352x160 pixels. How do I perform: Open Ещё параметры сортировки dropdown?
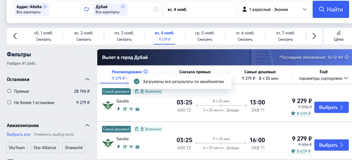[x=323, y=75]
